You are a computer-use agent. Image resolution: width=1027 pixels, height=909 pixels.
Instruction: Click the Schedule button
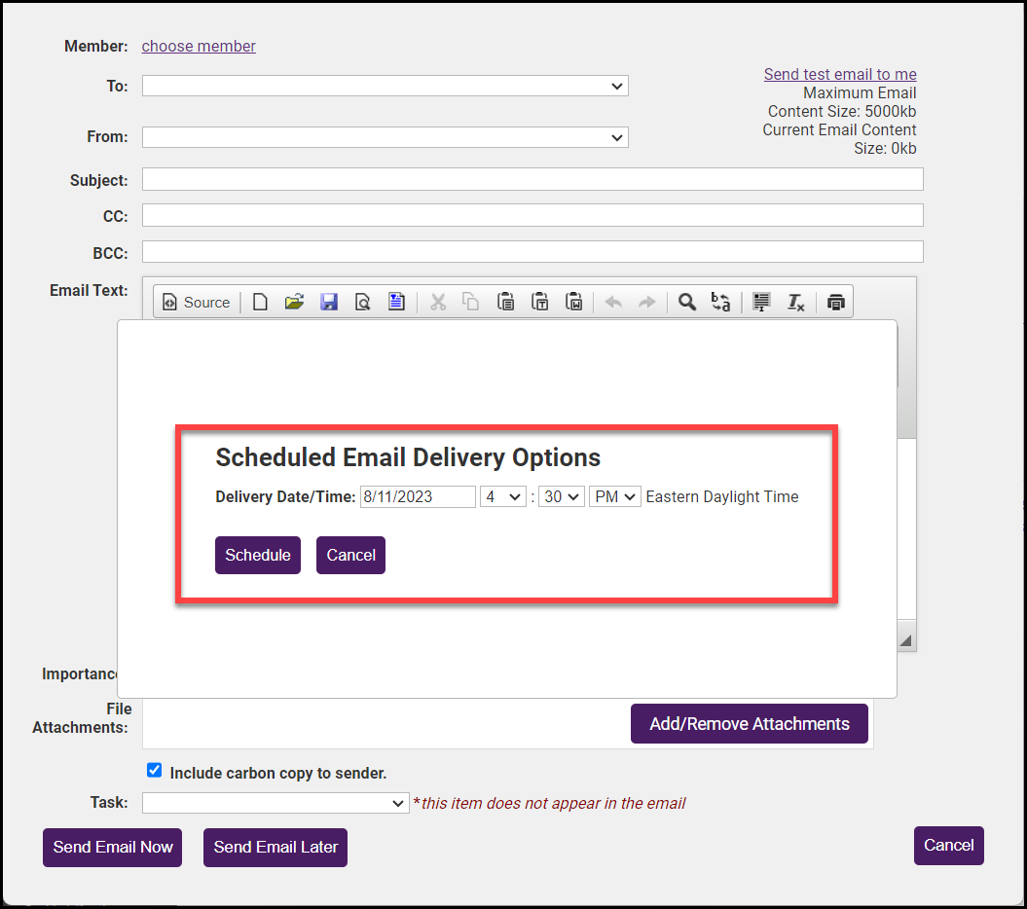pyautogui.click(x=258, y=555)
